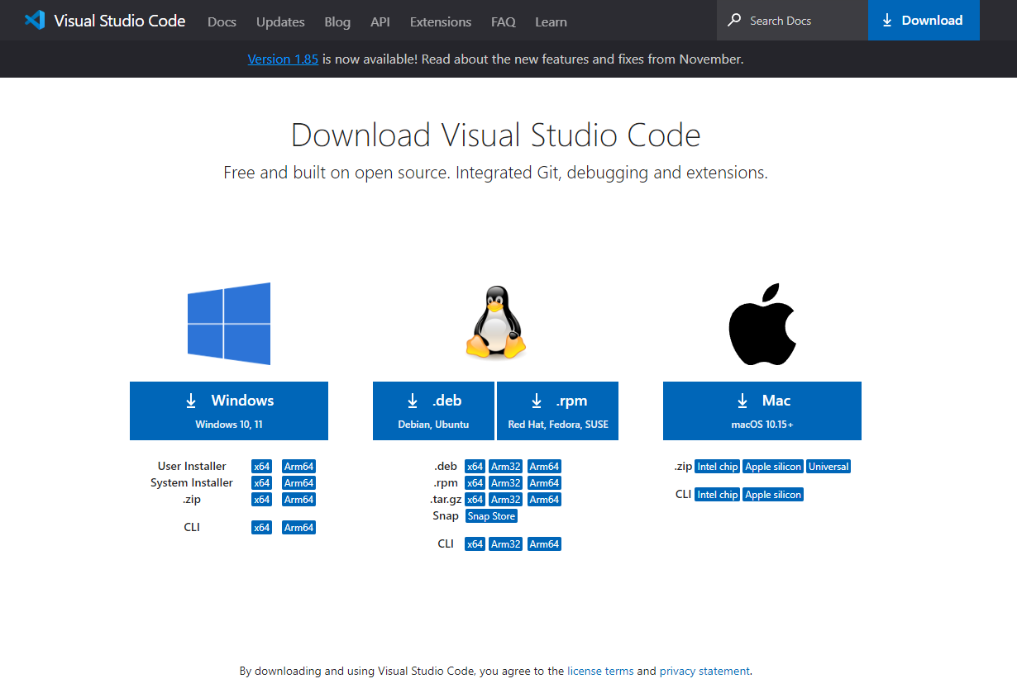The height and width of the screenshot is (693, 1017).
Task: Select Arm64 in Linux .deb row
Action: pyautogui.click(x=544, y=467)
